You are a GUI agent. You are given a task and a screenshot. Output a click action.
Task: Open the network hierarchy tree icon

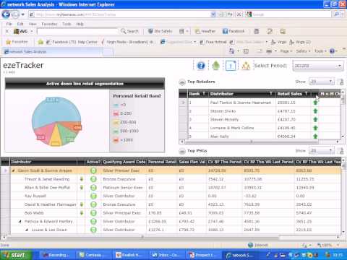246,66
